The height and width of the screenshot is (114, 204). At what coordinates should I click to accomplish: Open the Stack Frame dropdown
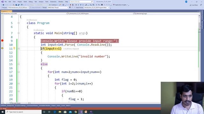97,8
